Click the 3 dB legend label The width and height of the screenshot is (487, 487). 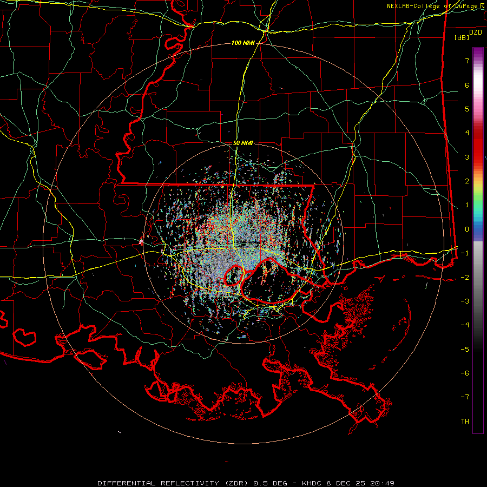(x=467, y=157)
